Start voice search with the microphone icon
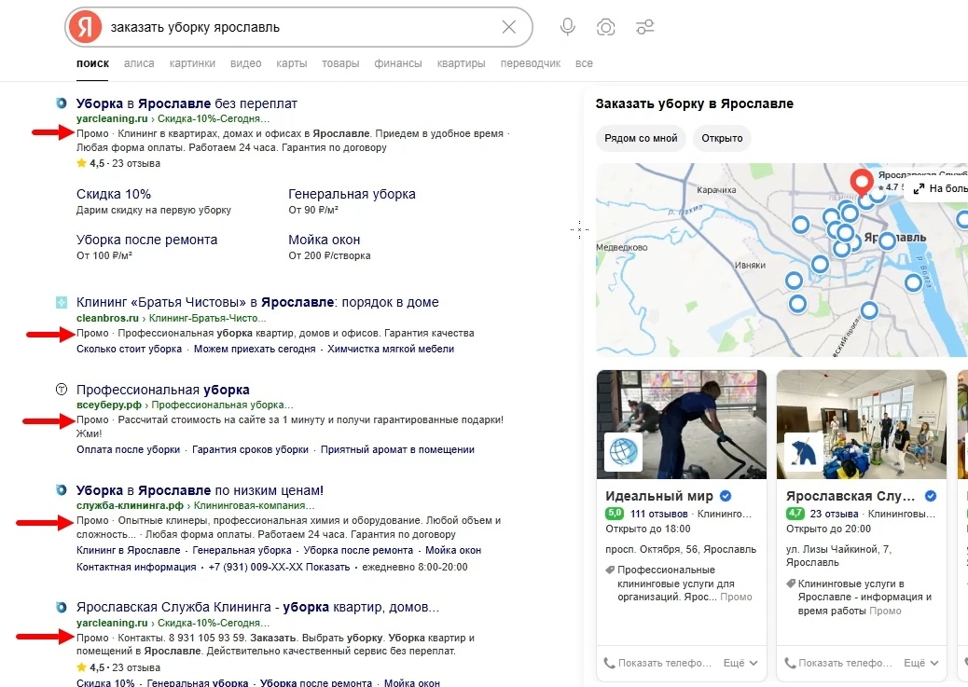The width and height of the screenshot is (968, 687). coord(567,27)
